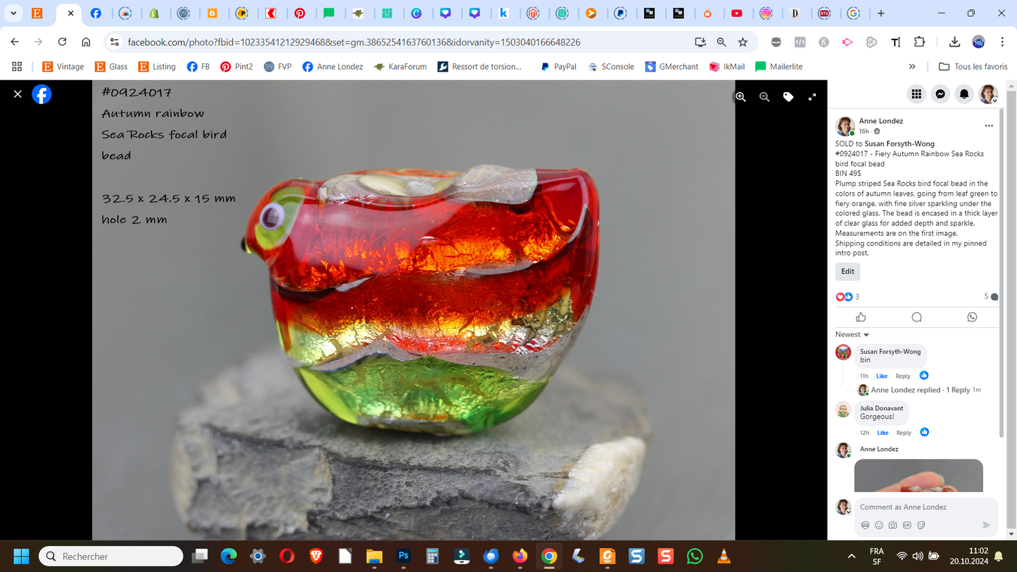This screenshot has width=1017, height=572.
Task: Open the 1 Reply thread
Action: click(x=959, y=389)
